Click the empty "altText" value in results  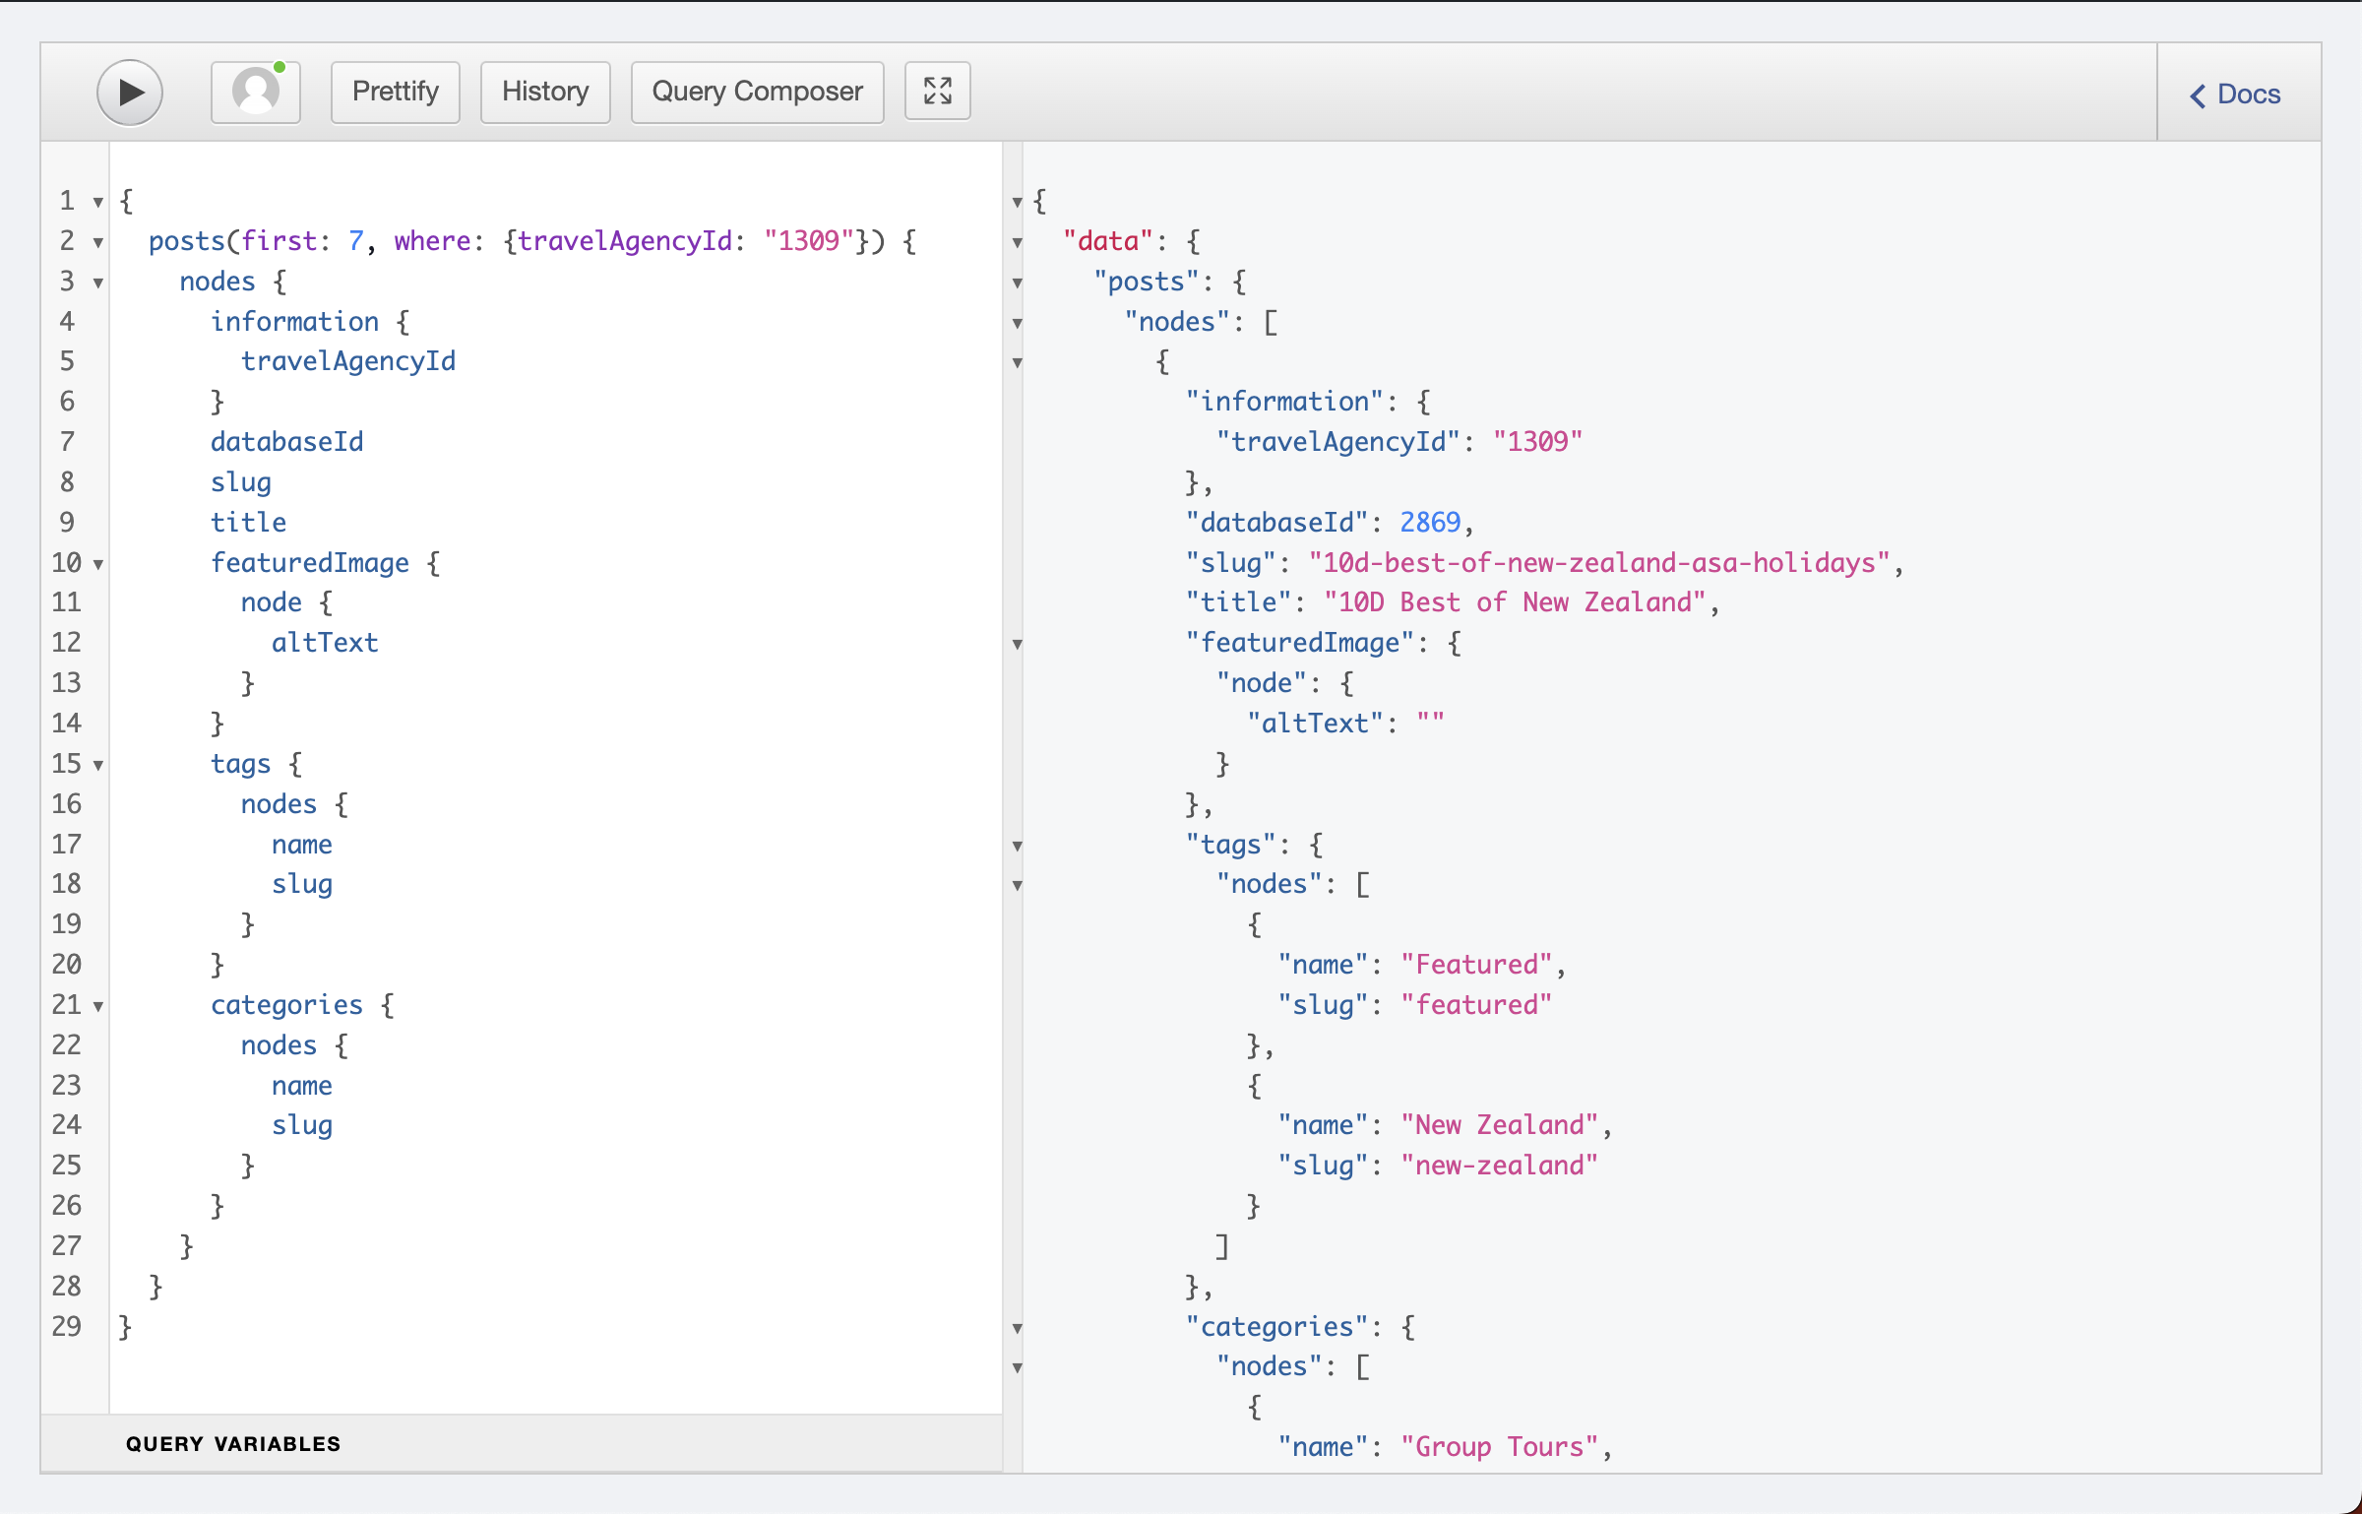coord(1430,724)
